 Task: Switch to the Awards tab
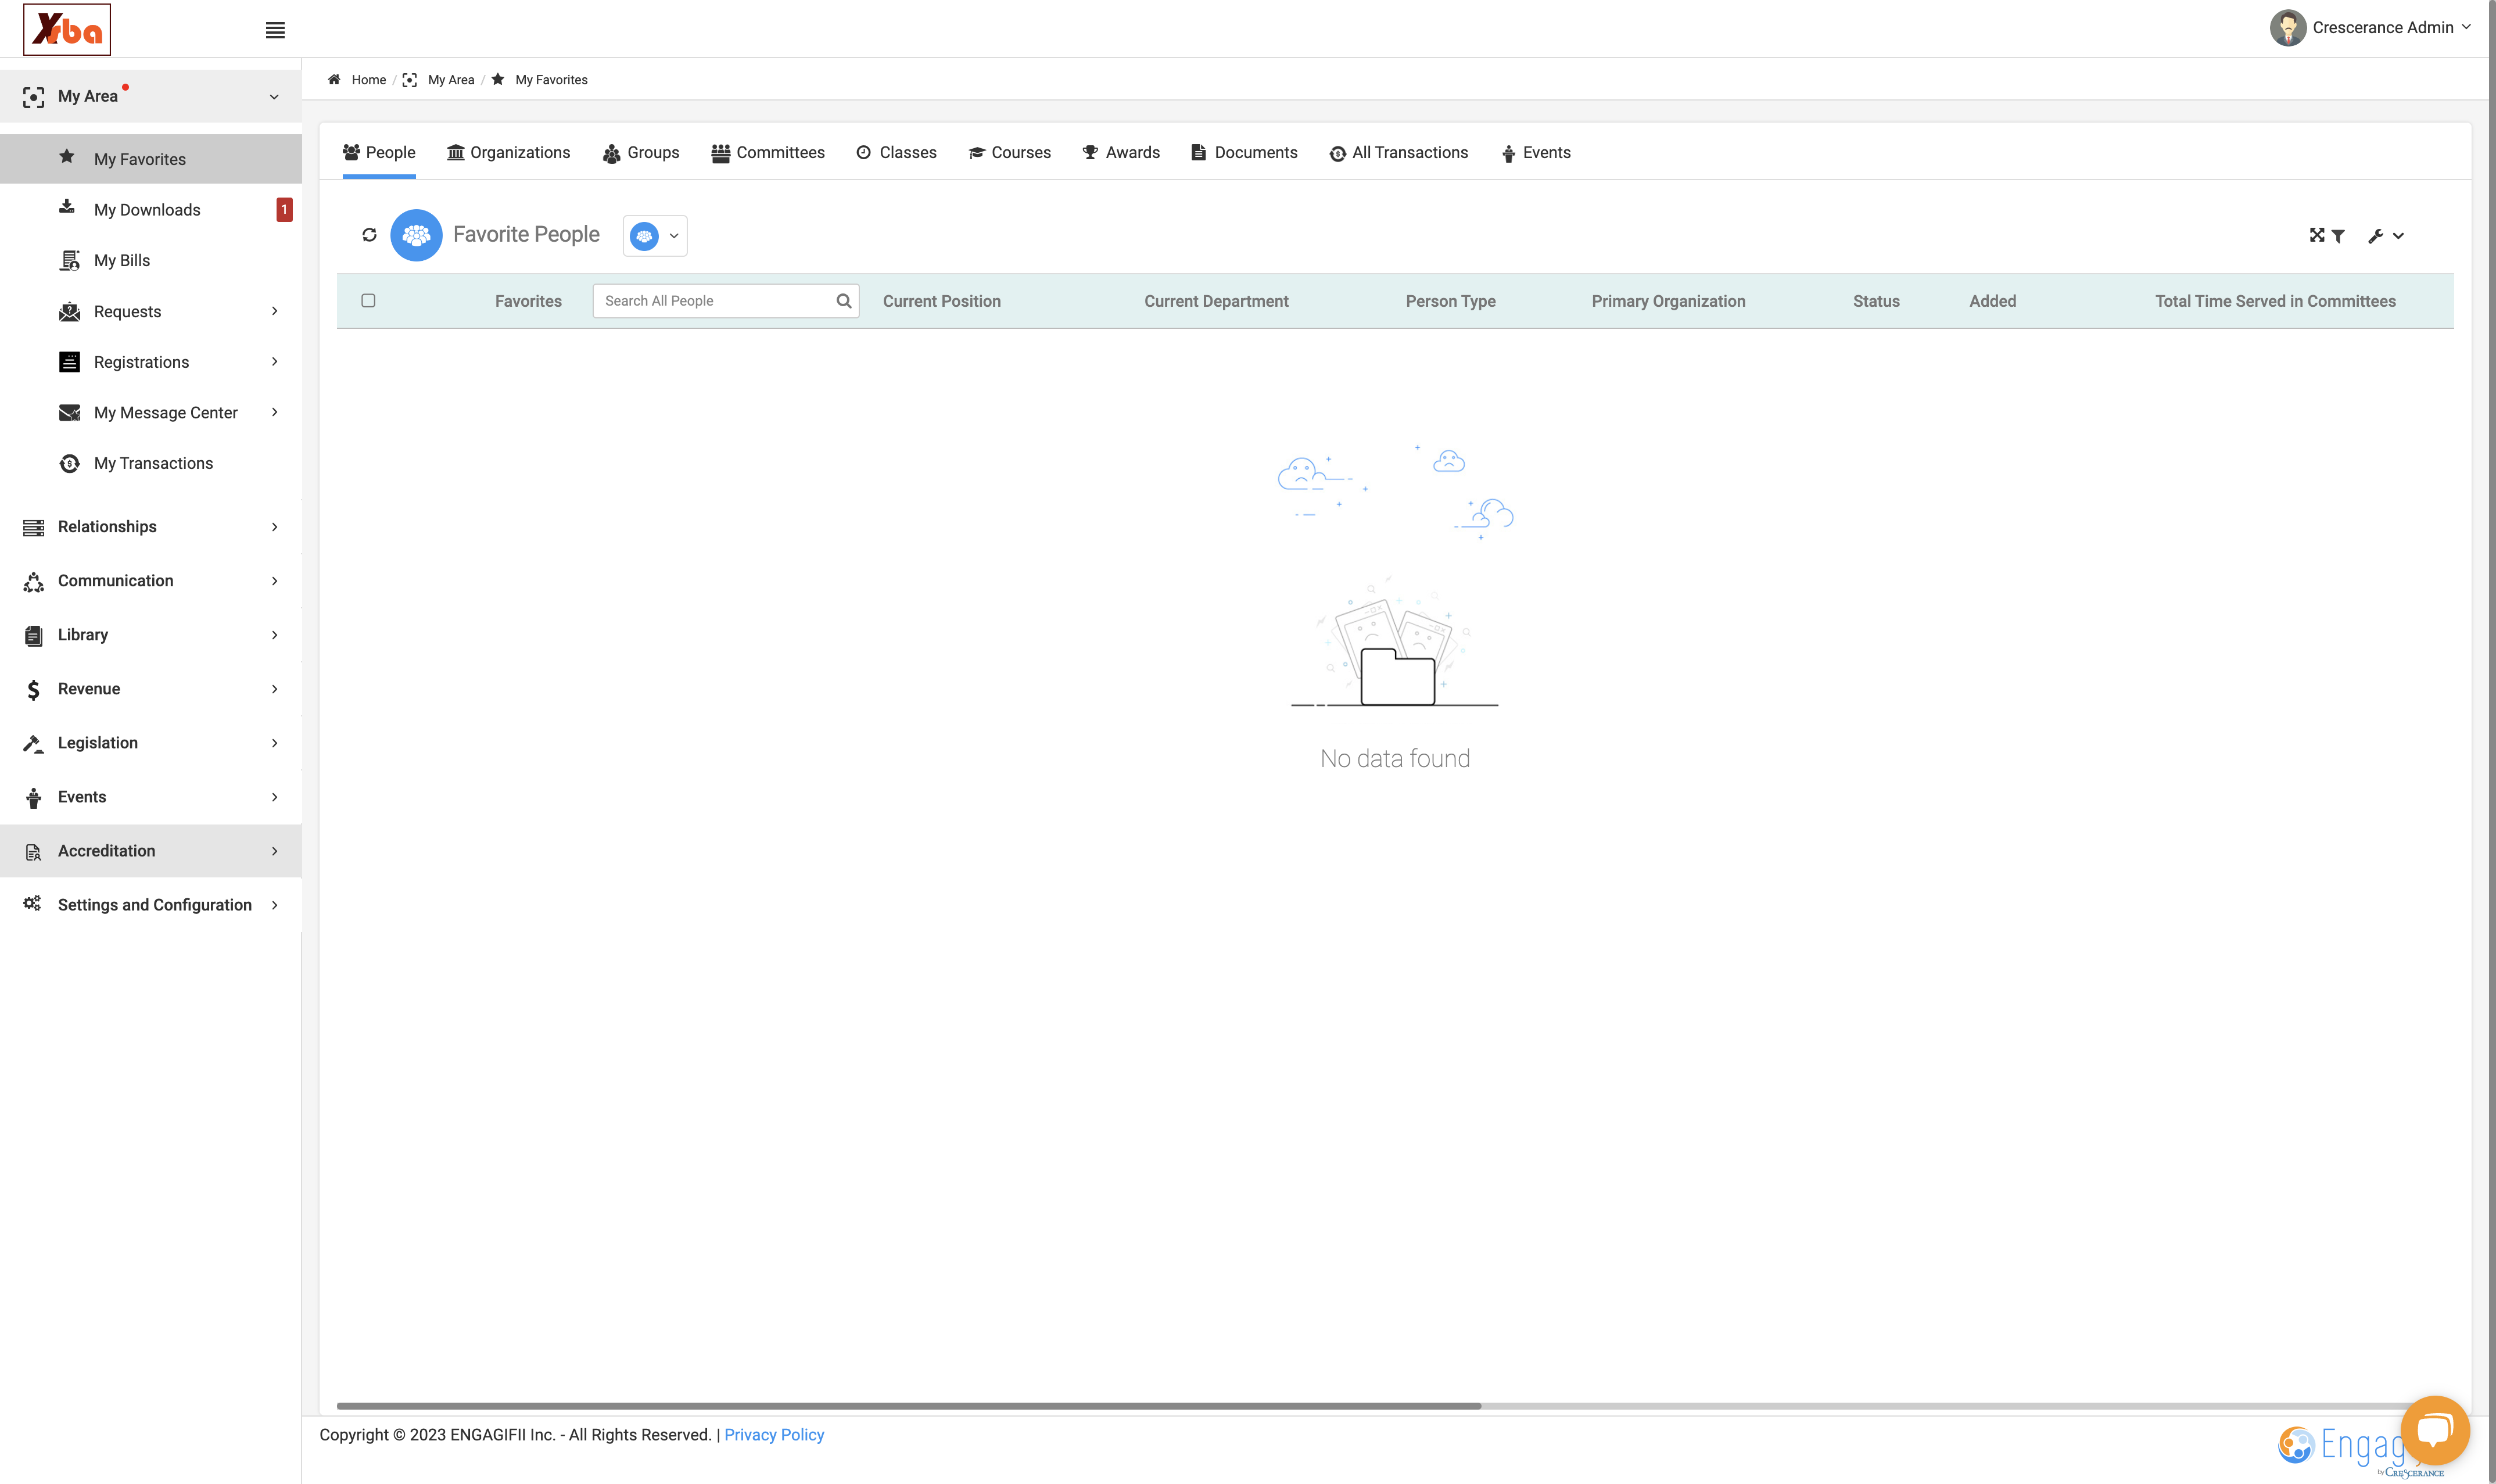(x=1121, y=153)
